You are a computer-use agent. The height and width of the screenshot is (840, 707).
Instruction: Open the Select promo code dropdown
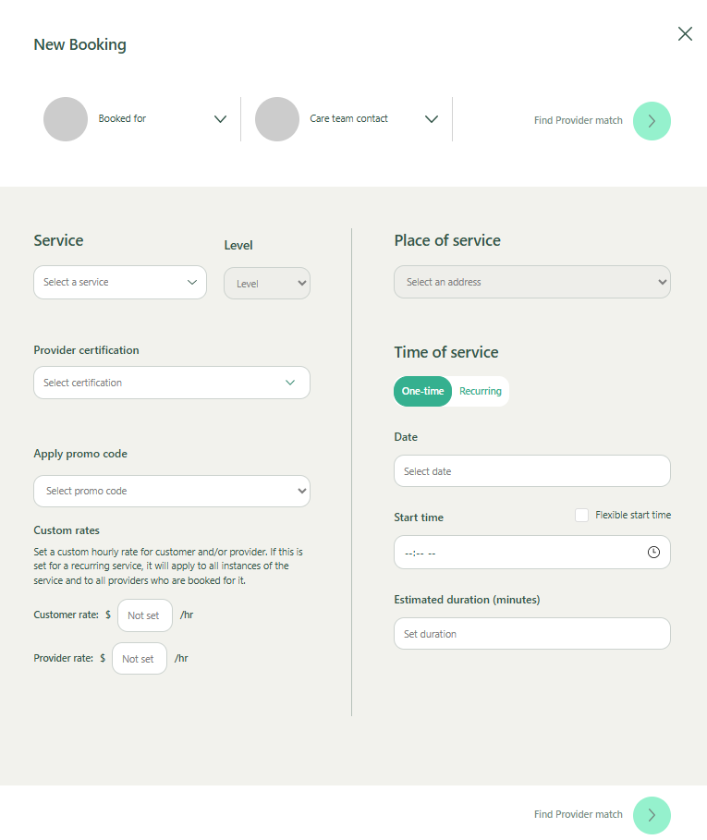coord(172,492)
